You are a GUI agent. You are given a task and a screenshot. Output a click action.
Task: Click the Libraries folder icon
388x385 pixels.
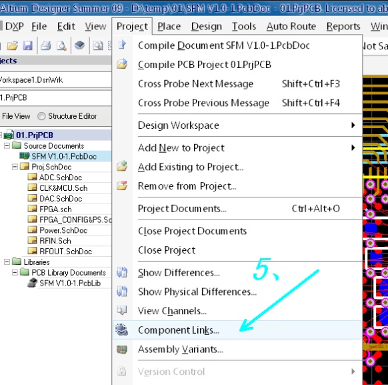[17, 261]
